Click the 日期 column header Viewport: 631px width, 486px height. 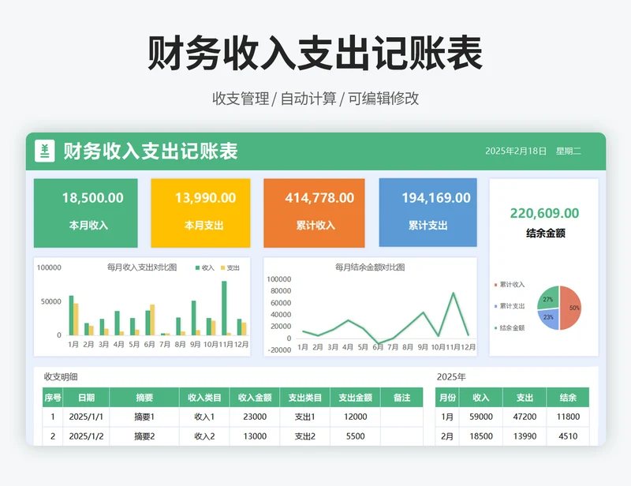(x=86, y=398)
